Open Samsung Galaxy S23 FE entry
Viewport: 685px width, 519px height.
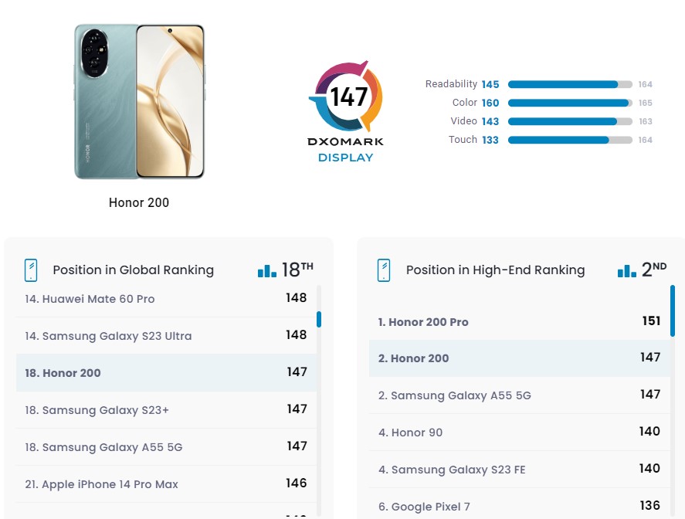point(520,470)
